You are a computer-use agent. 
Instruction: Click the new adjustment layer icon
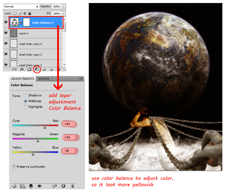tap(37, 70)
